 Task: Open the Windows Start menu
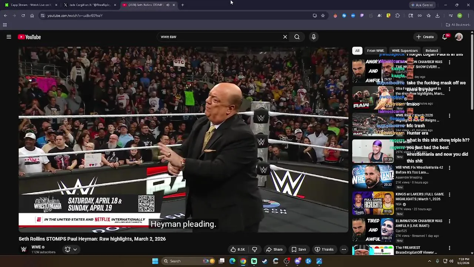(x=155, y=261)
